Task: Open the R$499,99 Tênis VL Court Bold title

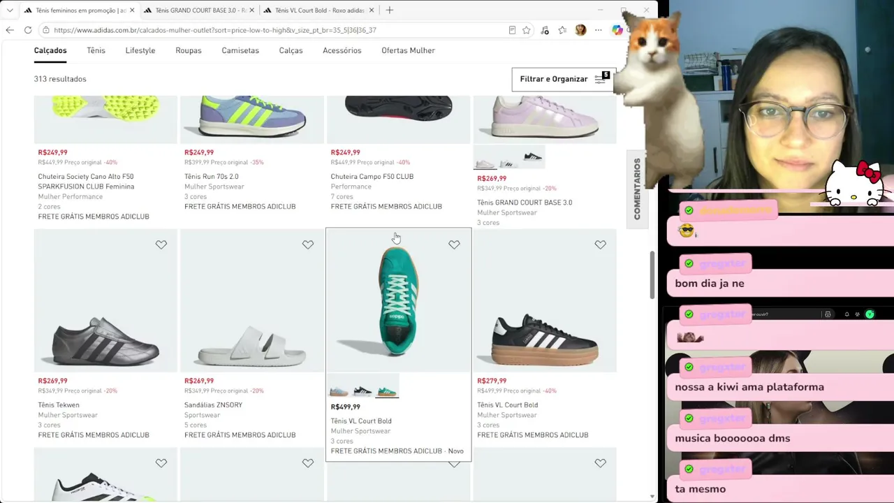Action: pos(361,421)
